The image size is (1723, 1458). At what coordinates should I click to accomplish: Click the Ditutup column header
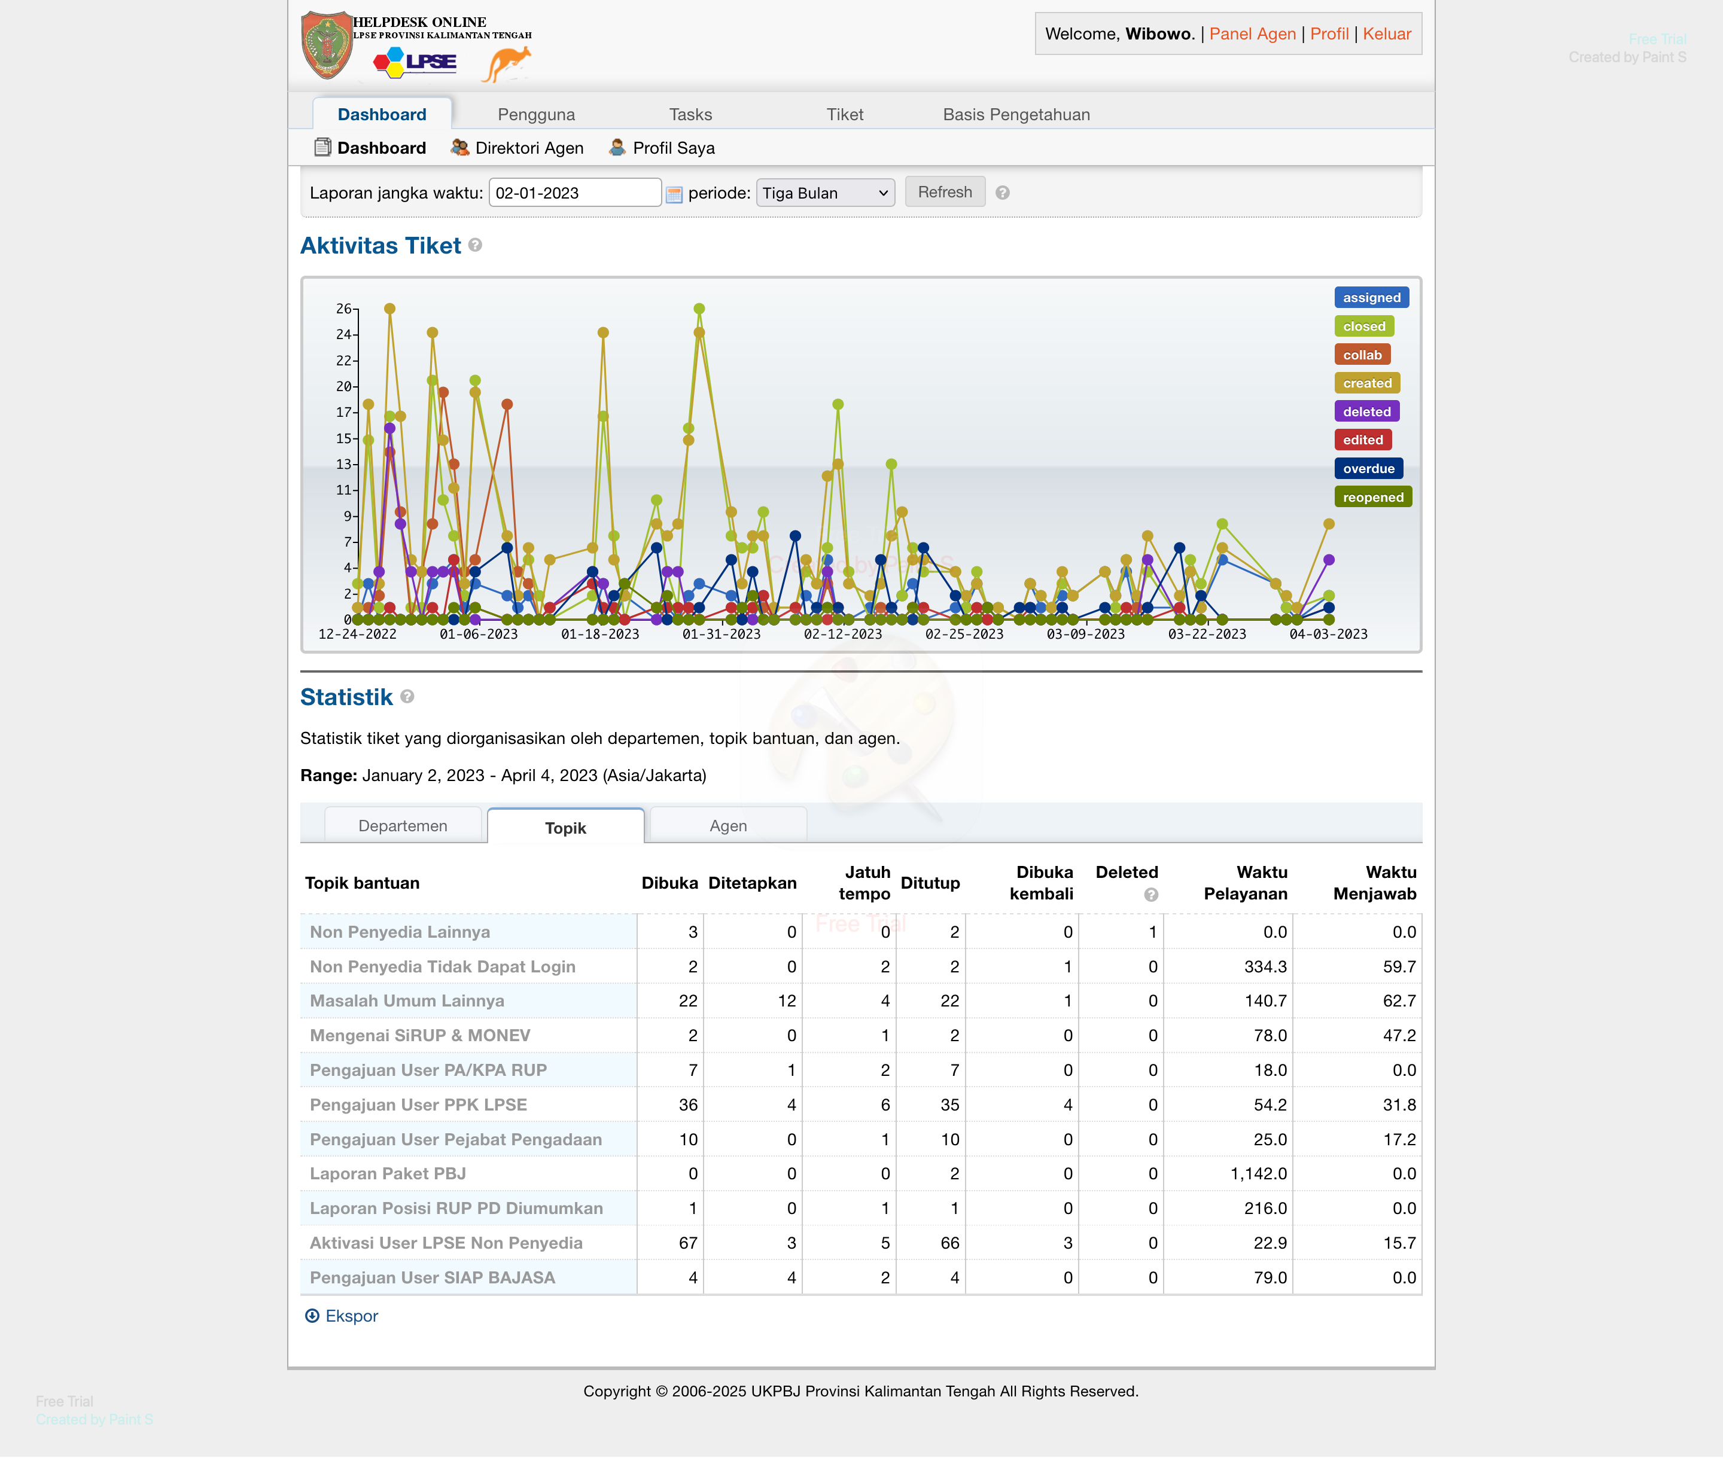coord(930,883)
